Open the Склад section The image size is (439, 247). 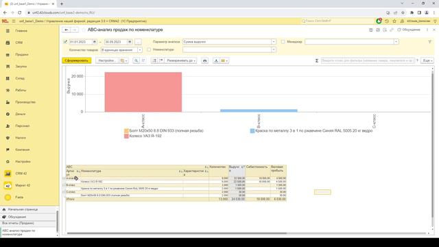(x=20, y=78)
